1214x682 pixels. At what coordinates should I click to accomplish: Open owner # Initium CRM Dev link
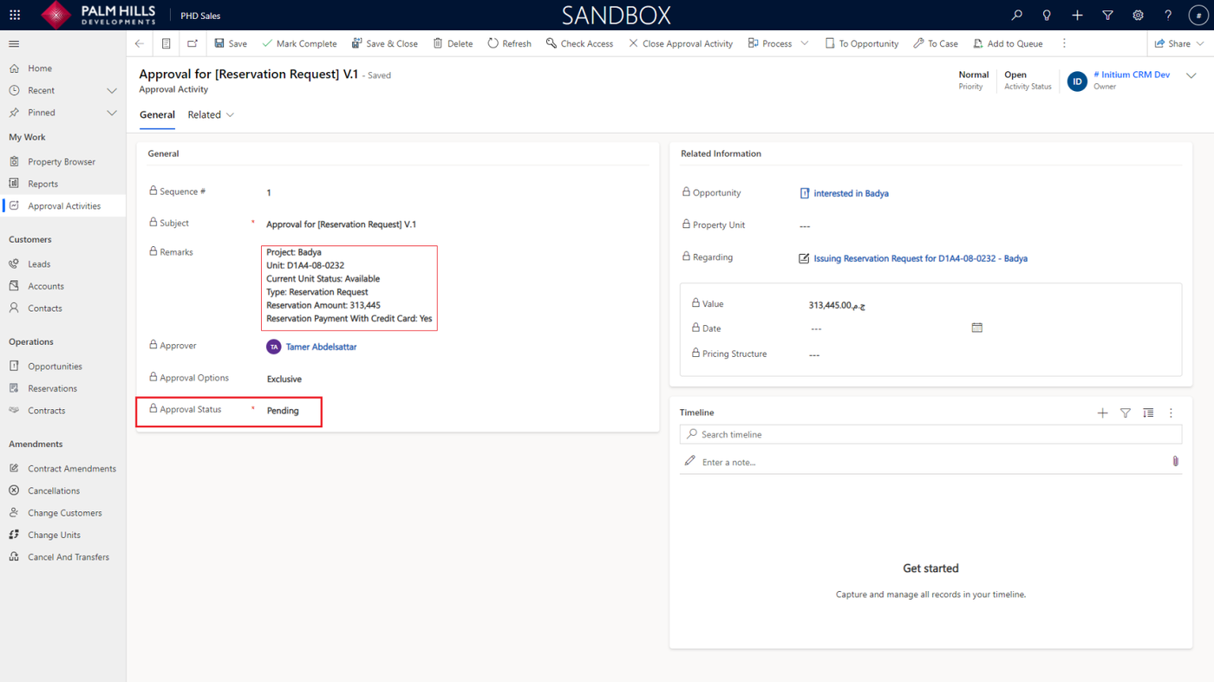click(1132, 75)
